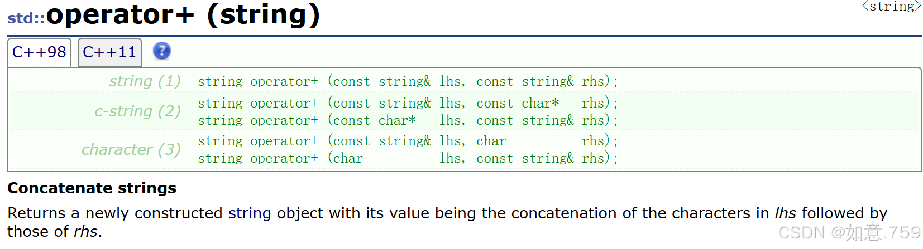Click the std:: namespace prefix in title
The width and height of the screenshot is (923, 249).
pyautogui.click(x=26, y=18)
